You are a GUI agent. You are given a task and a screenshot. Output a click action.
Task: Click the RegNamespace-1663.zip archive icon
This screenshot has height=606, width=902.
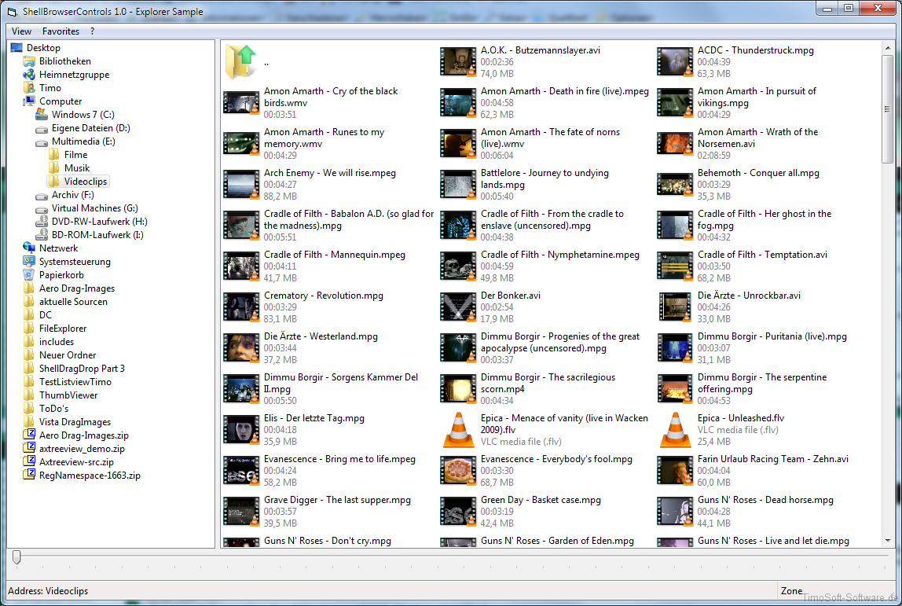[x=29, y=476]
